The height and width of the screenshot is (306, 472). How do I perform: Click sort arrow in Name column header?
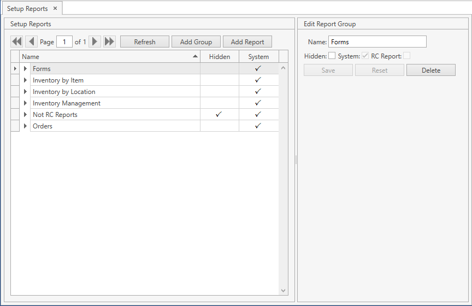(x=195, y=56)
